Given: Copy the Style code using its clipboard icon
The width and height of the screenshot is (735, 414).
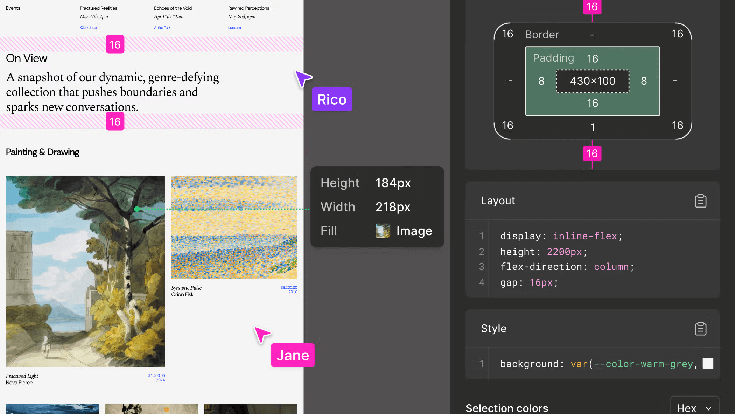Looking at the screenshot, I should click(700, 329).
